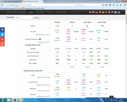Open the site's Facebook page icon in navbar
The height and width of the screenshot is (102, 127).
coord(119,12)
